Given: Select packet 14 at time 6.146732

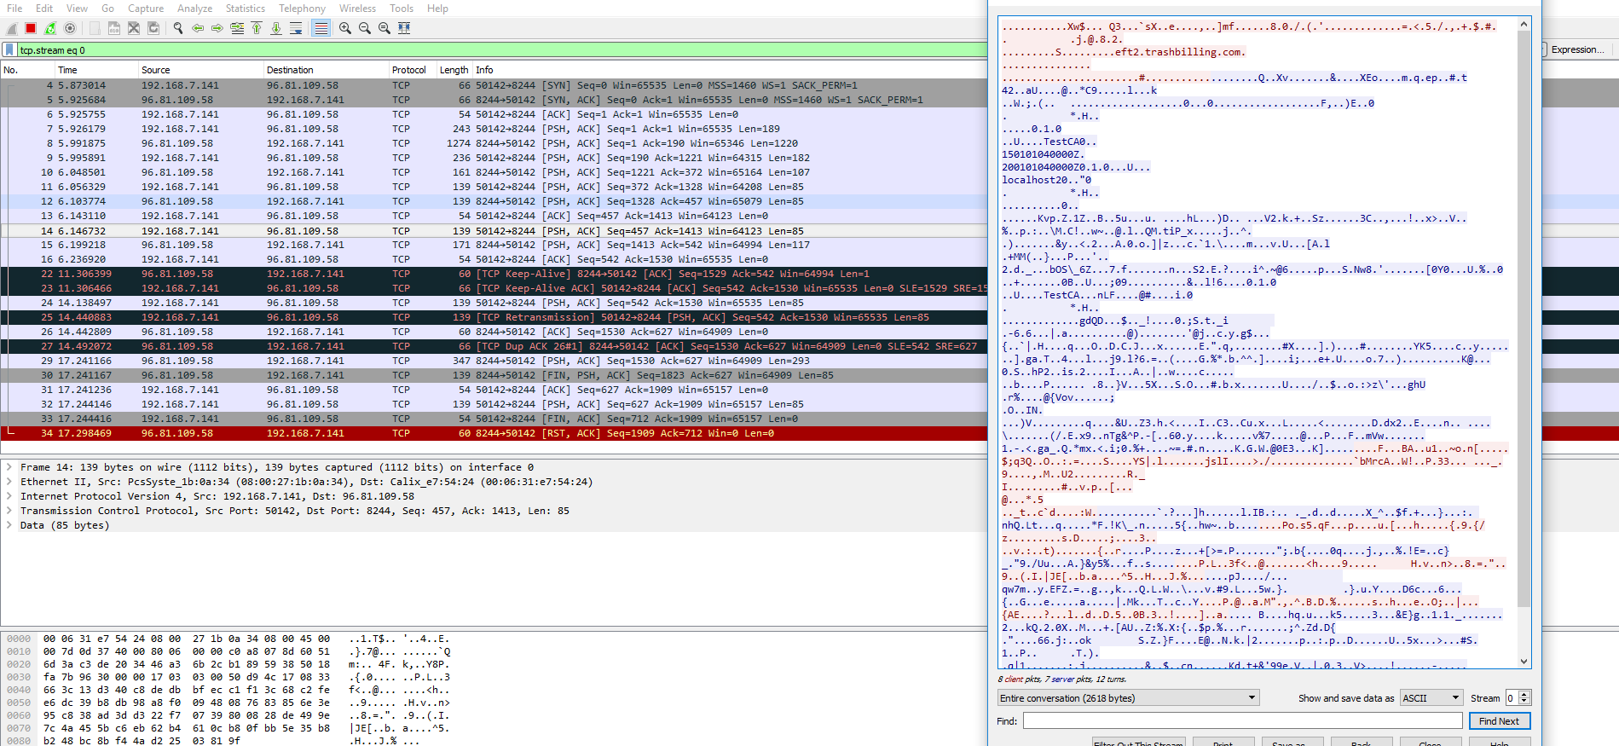Looking at the screenshot, I should pos(494,231).
